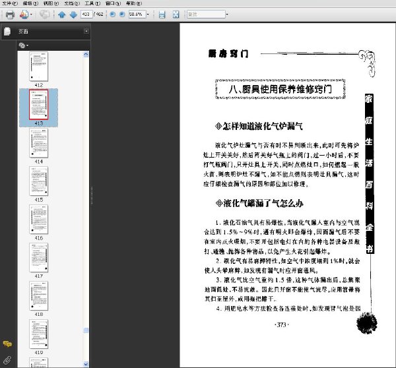
Task: Open the Comments panel icon
Action: pyautogui.click(x=7, y=344)
